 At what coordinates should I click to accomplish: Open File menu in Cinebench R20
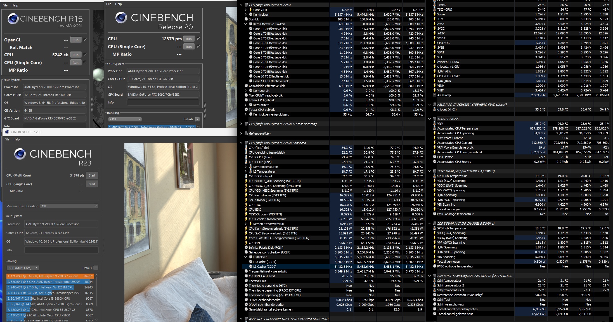click(109, 4)
